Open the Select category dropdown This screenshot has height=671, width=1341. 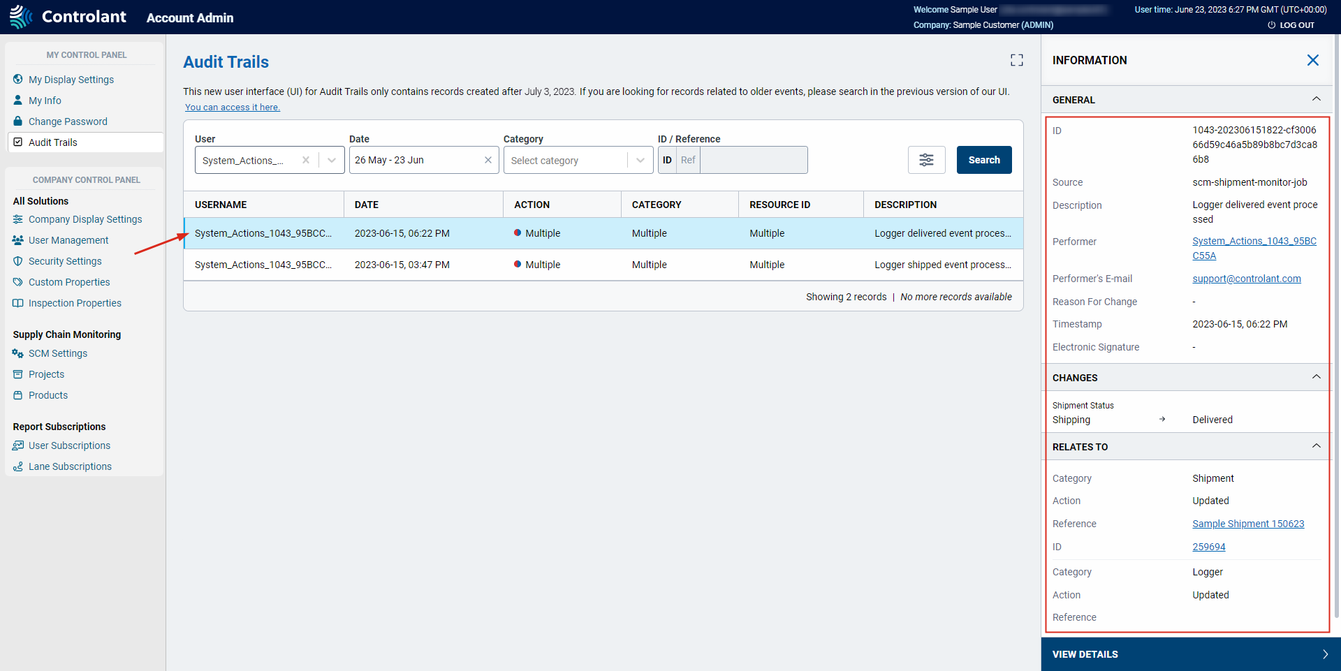[578, 160]
